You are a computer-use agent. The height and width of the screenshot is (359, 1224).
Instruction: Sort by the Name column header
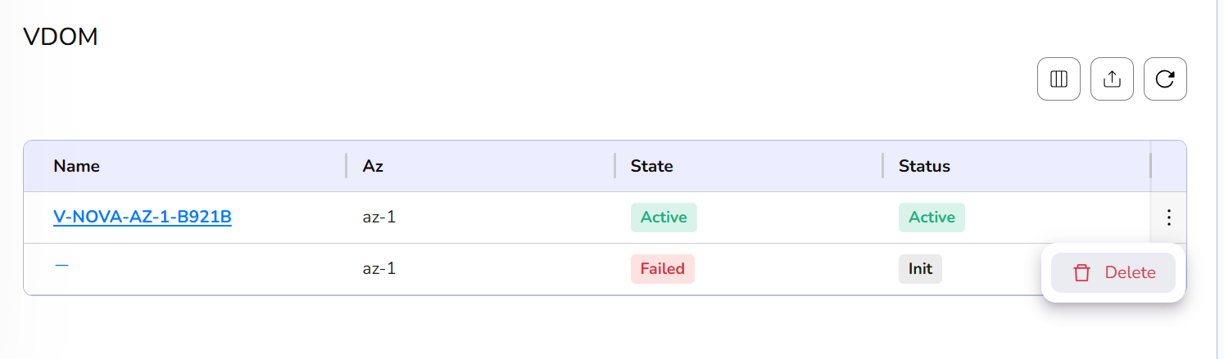(x=77, y=166)
